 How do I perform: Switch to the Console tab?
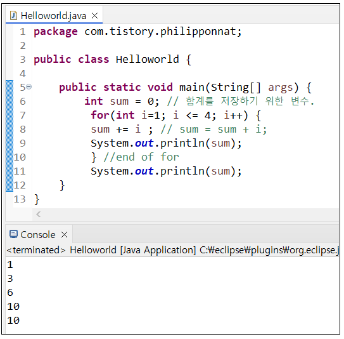(x=38, y=235)
